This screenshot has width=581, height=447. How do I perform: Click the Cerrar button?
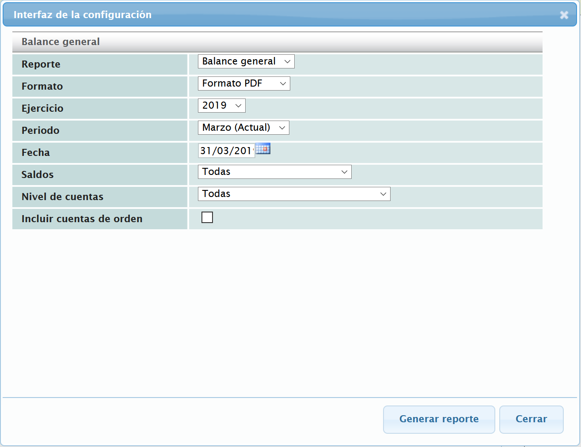(x=531, y=419)
